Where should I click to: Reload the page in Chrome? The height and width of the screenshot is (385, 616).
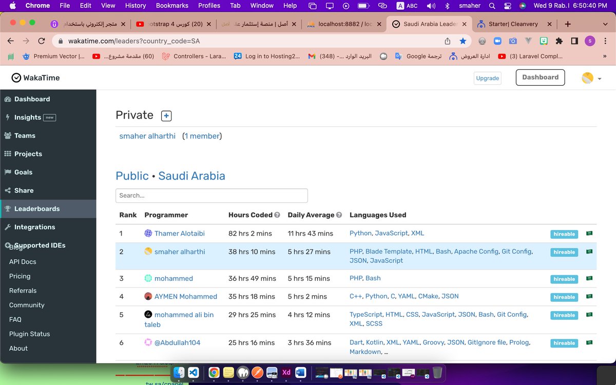point(42,41)
